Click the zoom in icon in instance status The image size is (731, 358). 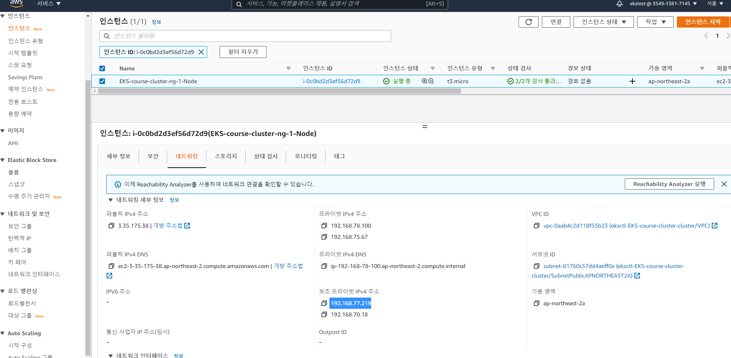tap(424, 81)
